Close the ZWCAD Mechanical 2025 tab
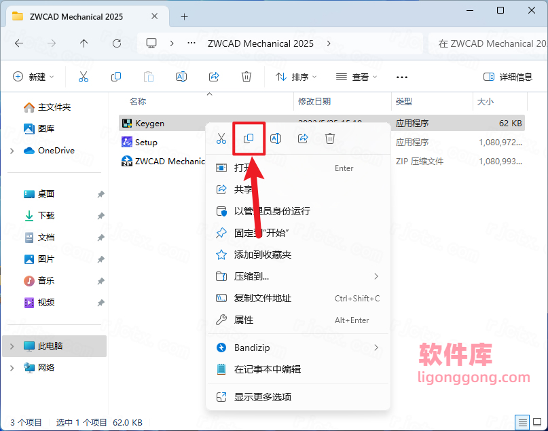 (154, 16)
